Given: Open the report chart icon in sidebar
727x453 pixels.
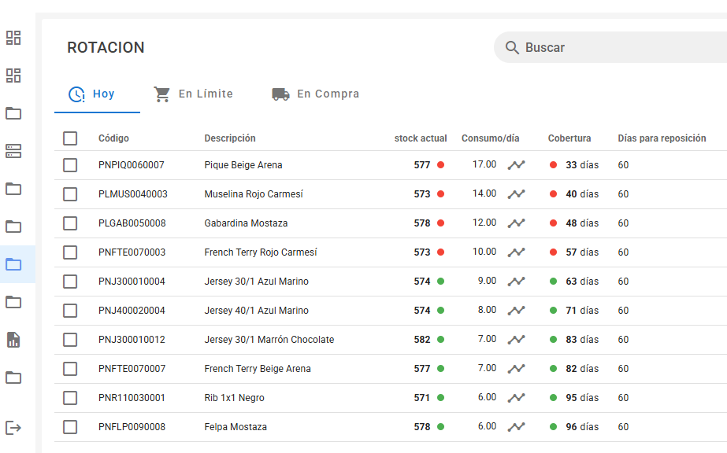Looking at the screenshot, I should pos(13,340).
